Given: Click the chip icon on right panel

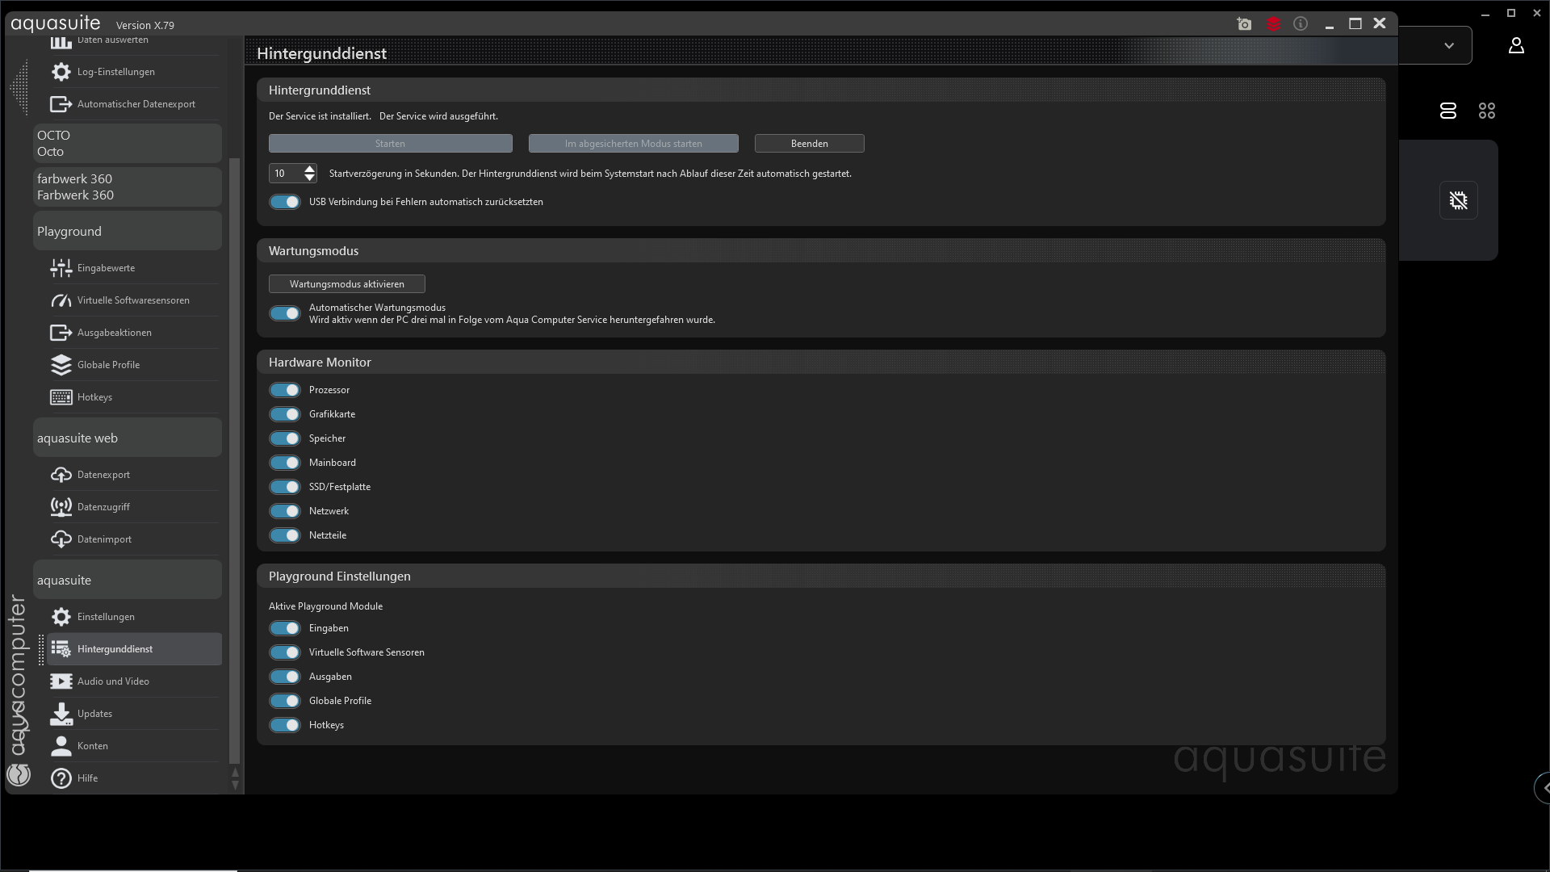Looking at the screenshot, I should [x=1458, y=200].
